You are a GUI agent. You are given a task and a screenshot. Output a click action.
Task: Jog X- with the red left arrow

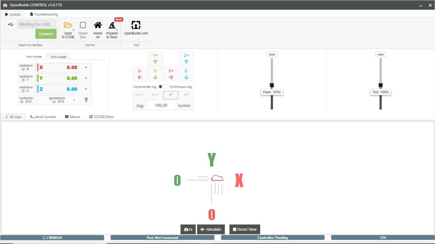140,74
